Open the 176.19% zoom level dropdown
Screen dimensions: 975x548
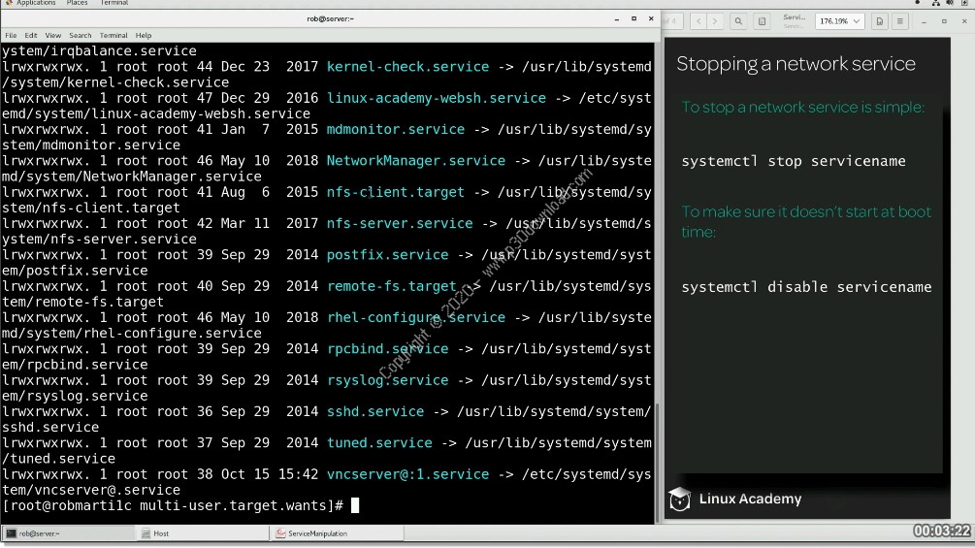tap(839, 20)
